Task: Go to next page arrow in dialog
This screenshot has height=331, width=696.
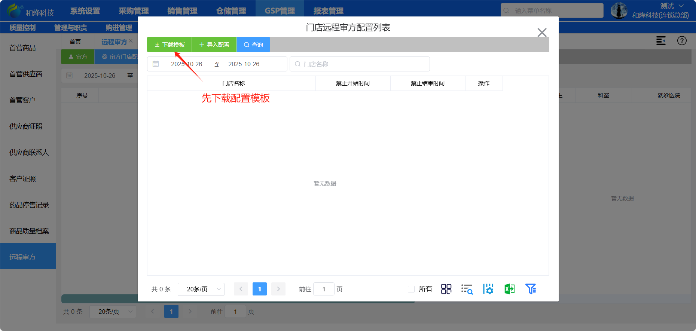Action: pos(278,289)
